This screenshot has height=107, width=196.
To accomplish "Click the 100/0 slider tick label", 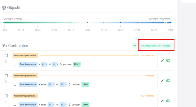I will click(4, 30).
